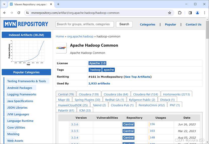The image size is (209, 144).
Task: Click Central badge in the 3.3.5 row
Action: coord(128,131)
